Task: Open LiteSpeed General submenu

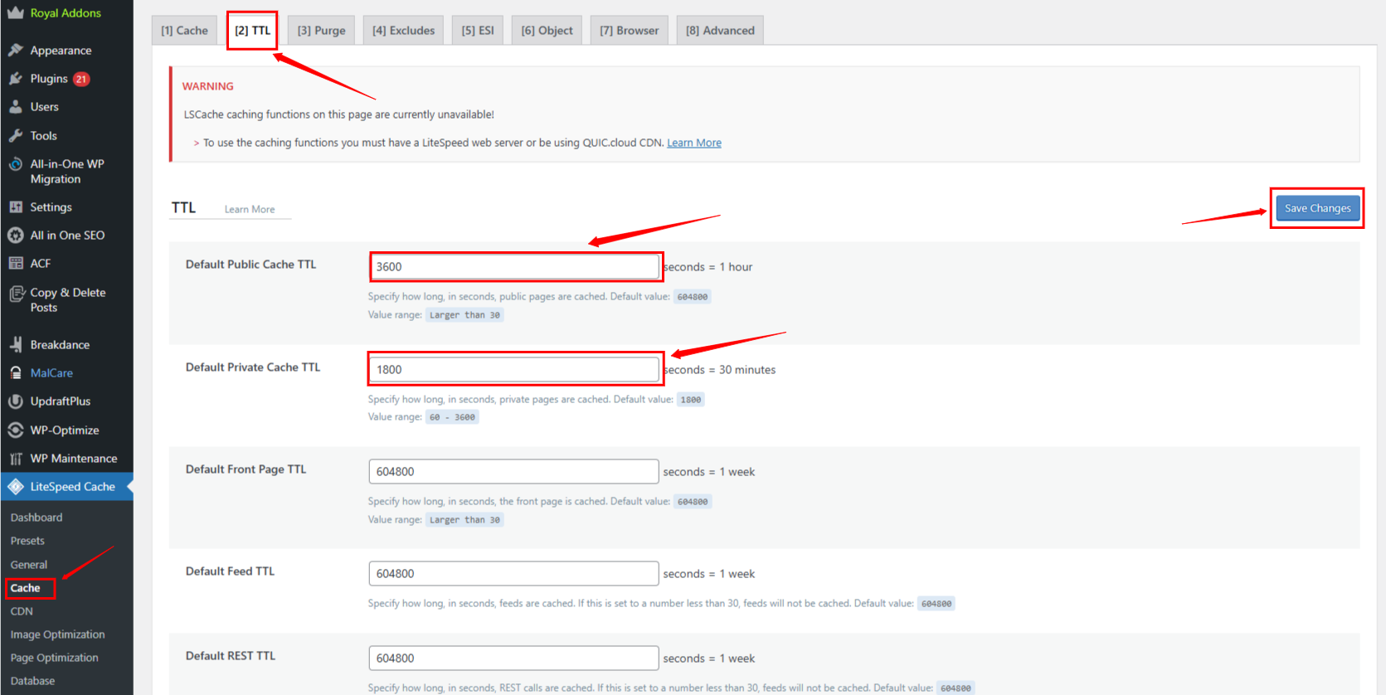Action: 29,565
